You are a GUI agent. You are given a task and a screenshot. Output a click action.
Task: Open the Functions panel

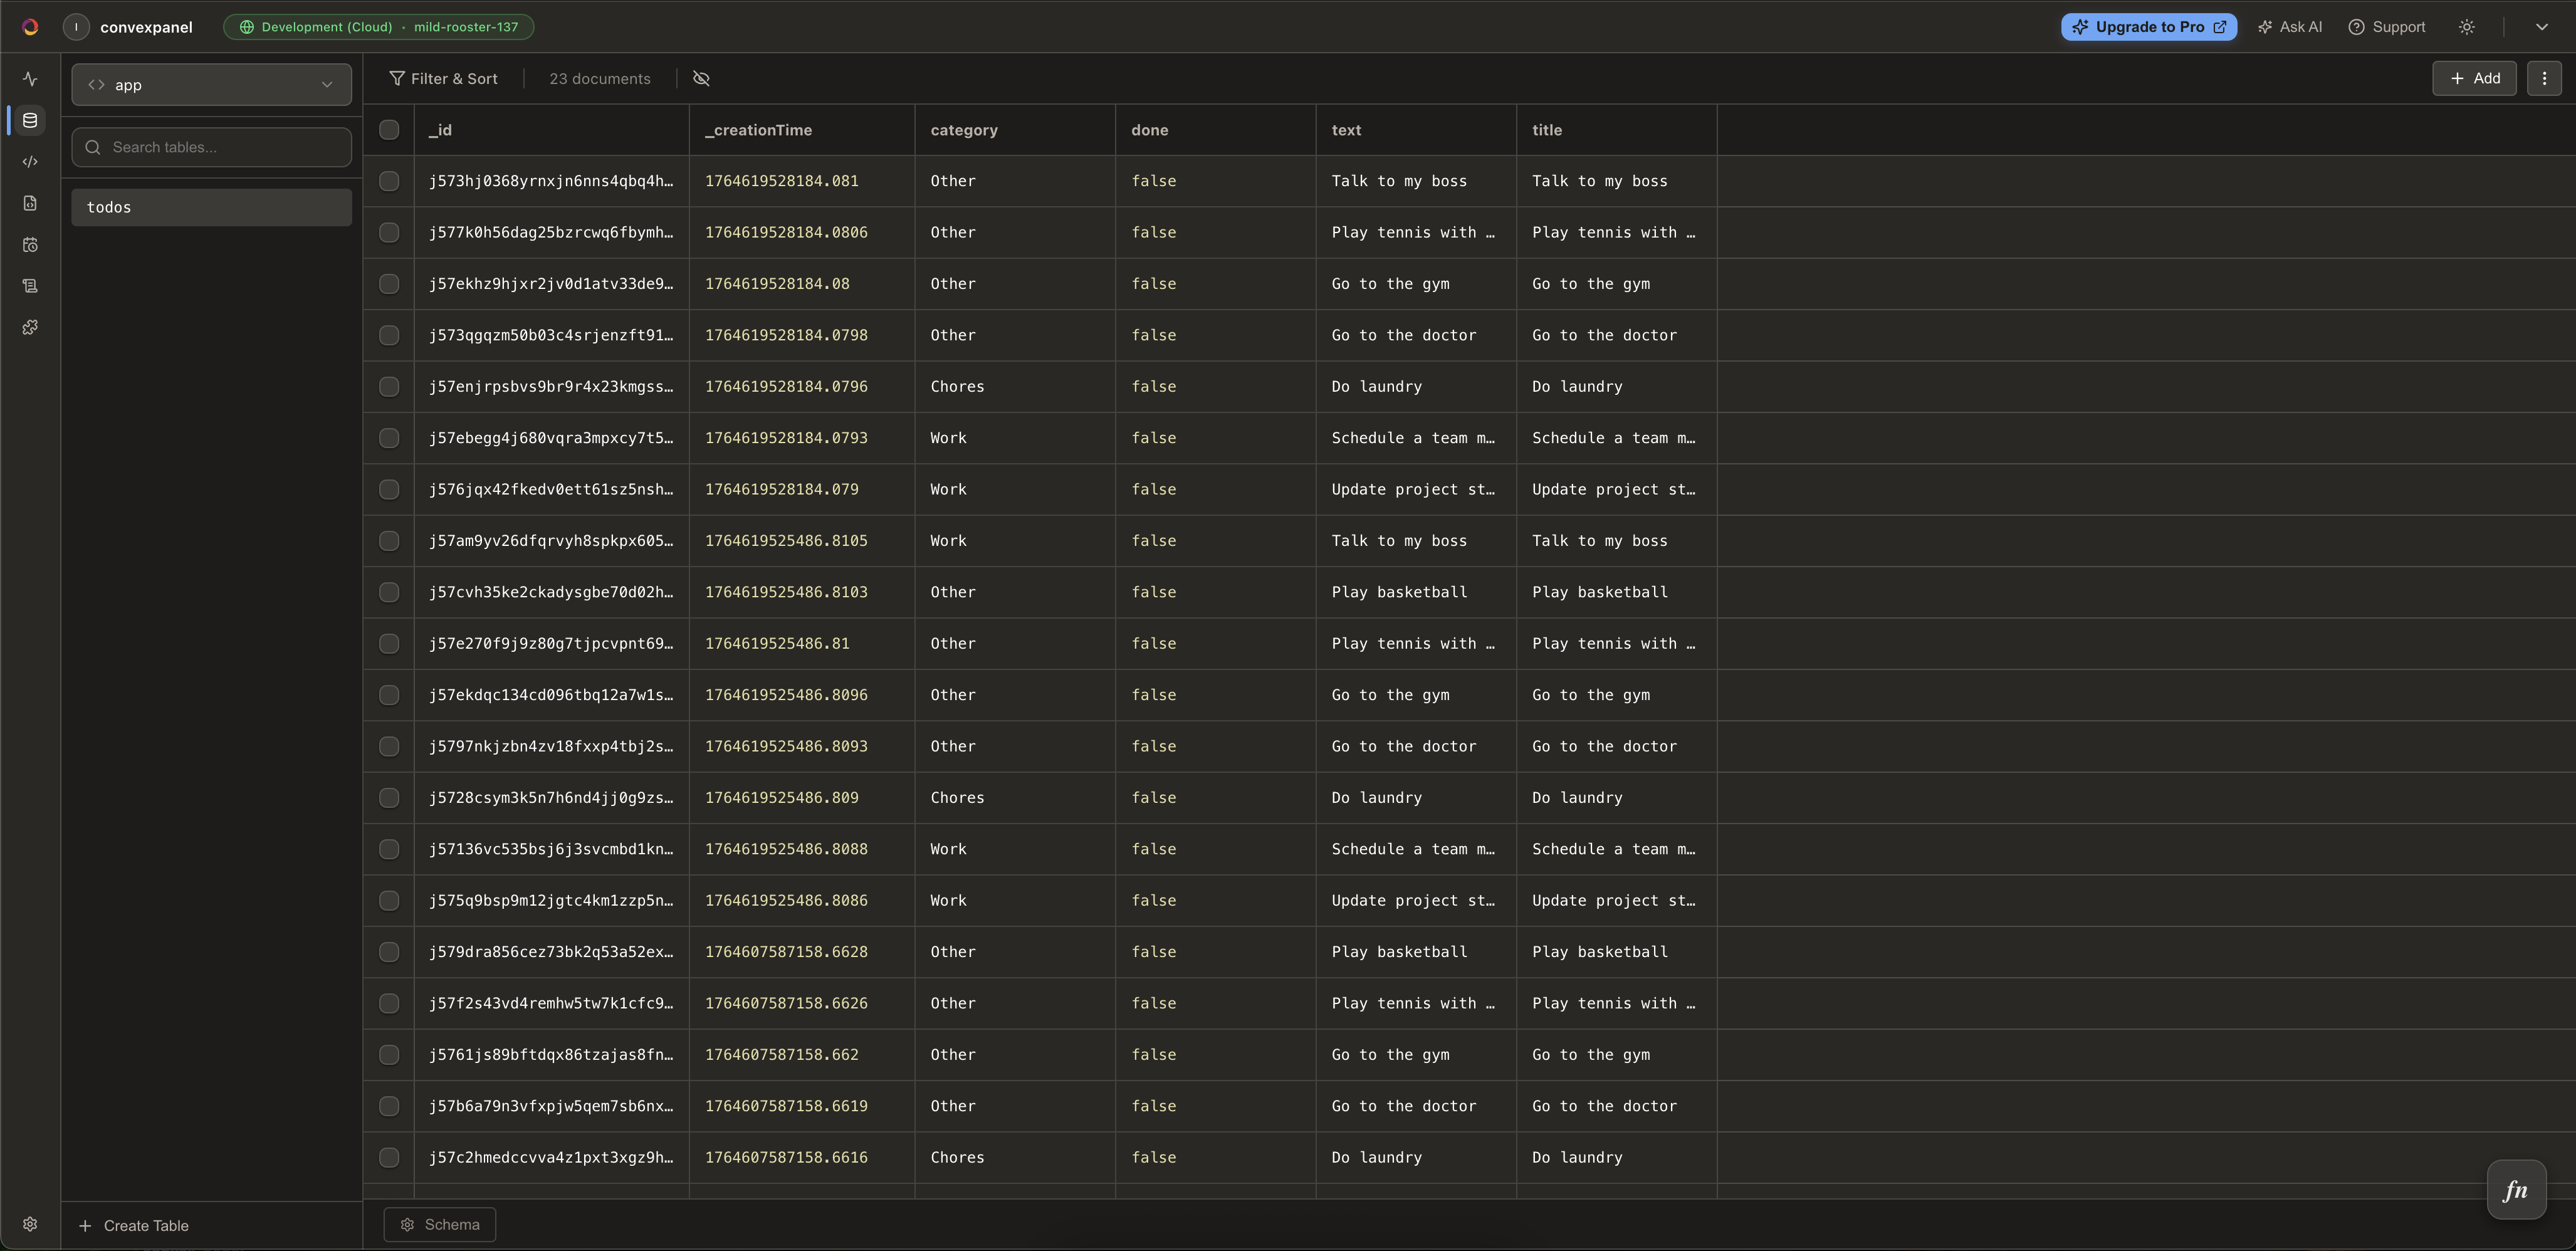click(x=30, y=161)
